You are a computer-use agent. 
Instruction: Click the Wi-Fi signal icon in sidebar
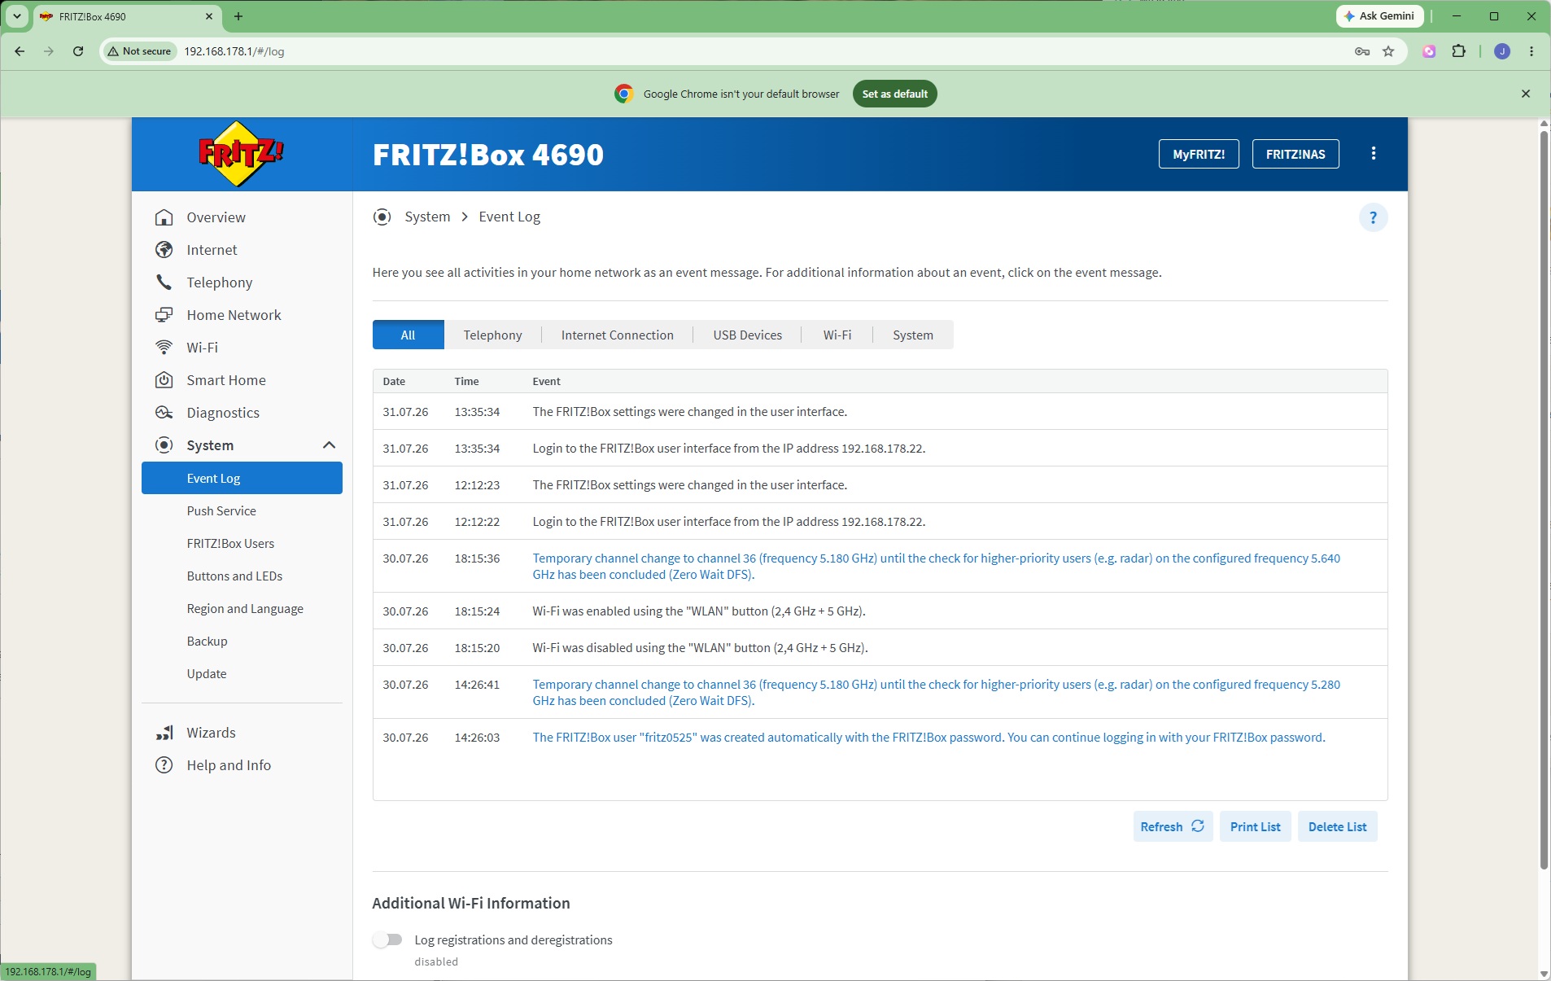164,348
